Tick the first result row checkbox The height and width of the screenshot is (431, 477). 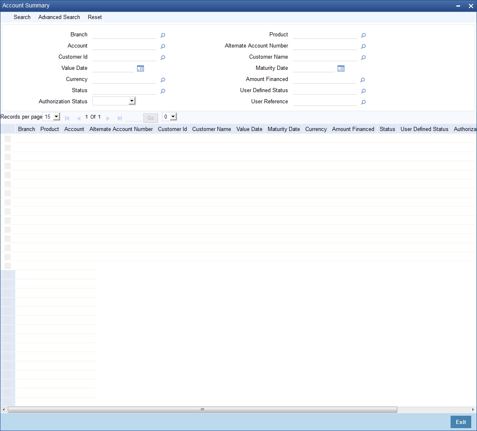coord(7,138)
